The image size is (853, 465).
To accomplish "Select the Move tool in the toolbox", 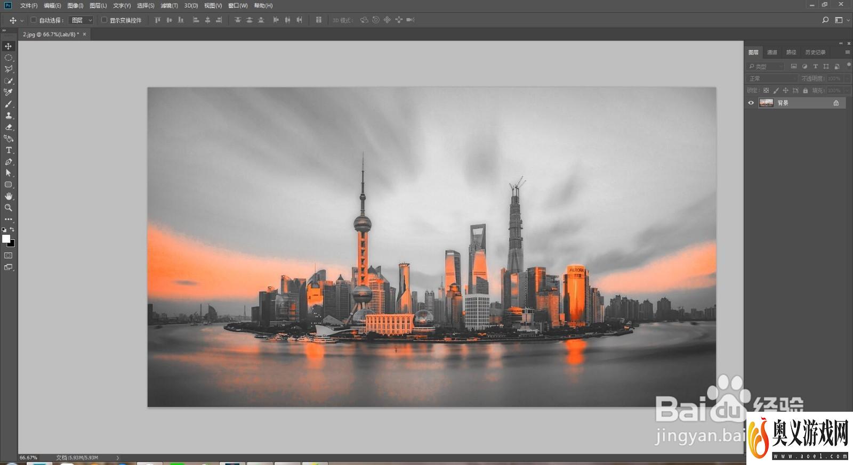I will pos(9,46).
